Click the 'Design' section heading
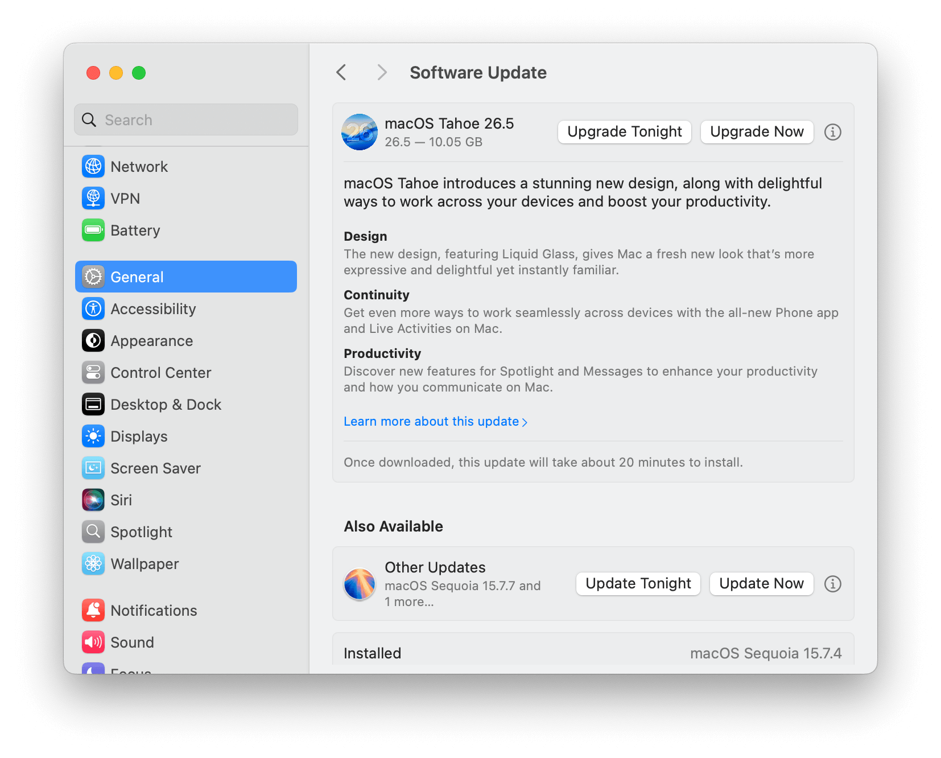 [365, 236]
